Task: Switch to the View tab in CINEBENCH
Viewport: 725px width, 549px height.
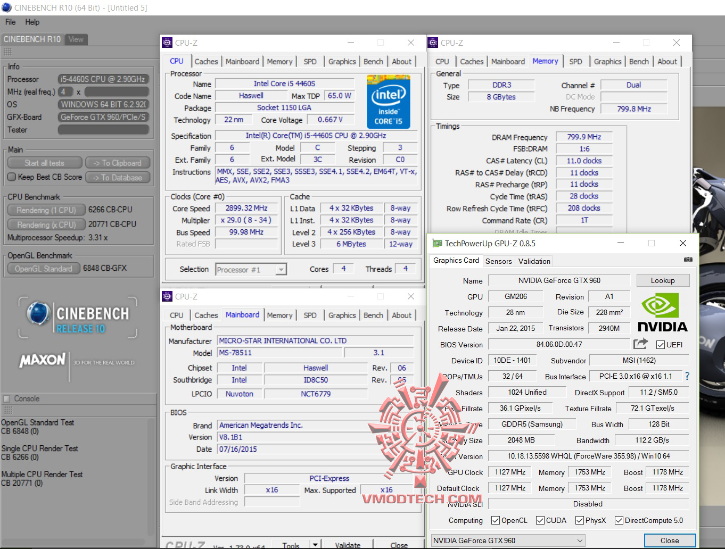Action: coord(76,39)
